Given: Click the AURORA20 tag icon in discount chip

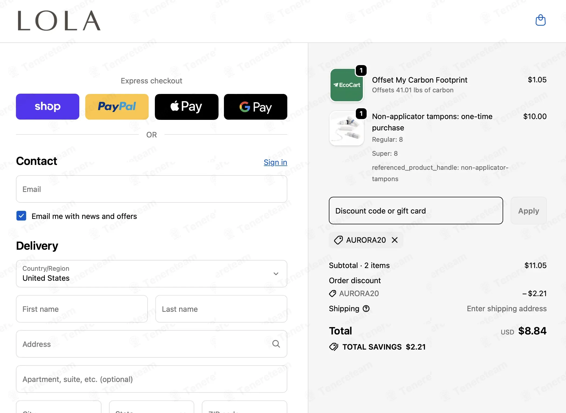Looking at the screenshot, I should [338, 240].
